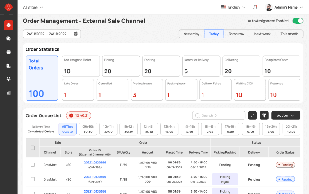Screen dimensions: 309x194
Task: Click the This month button
Action: pos(289,34)
